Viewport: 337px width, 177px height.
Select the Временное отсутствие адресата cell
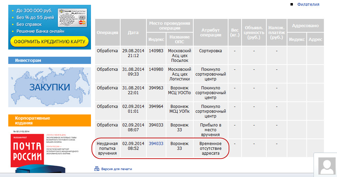coord(211,148)
